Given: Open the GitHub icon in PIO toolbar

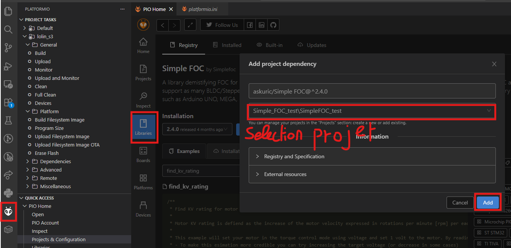Looking at the screenshot, I should tap(273, 25).
